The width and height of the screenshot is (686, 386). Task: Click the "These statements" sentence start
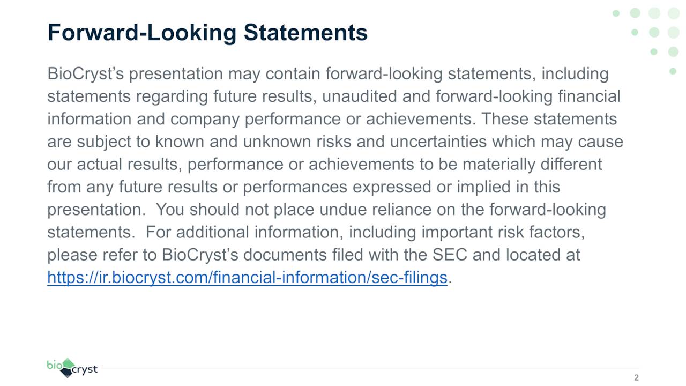click(x=549, y=119)
